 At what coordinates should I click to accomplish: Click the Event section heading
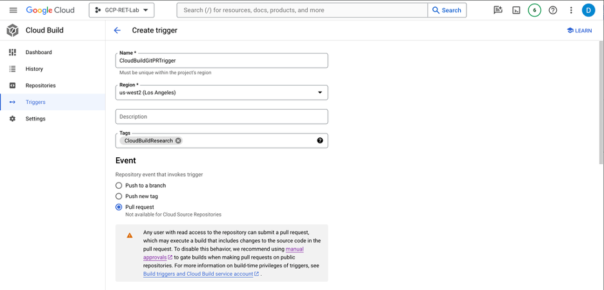[x=126, y=160]
